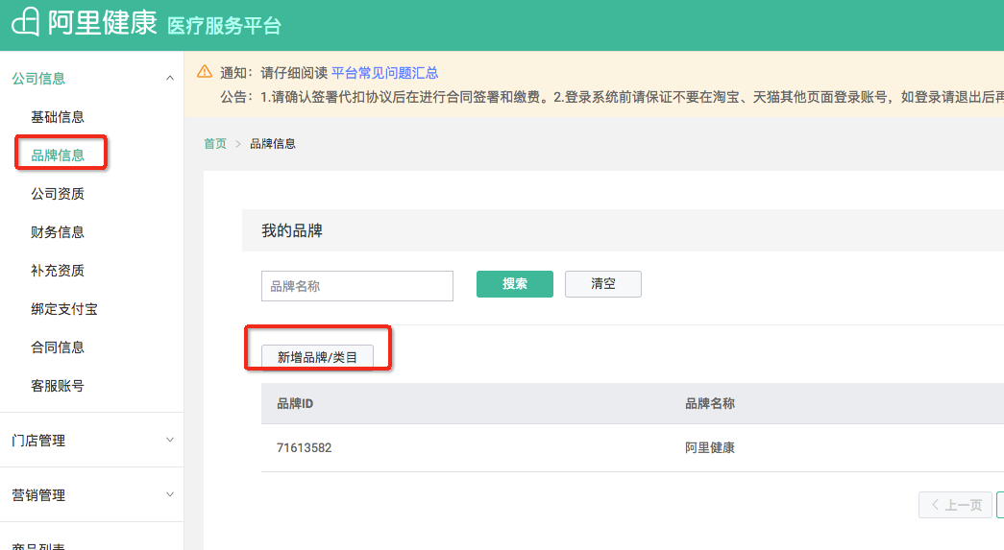Expand the 门店管理 section chevron
1004x550 pixels.
pos(170,440)
